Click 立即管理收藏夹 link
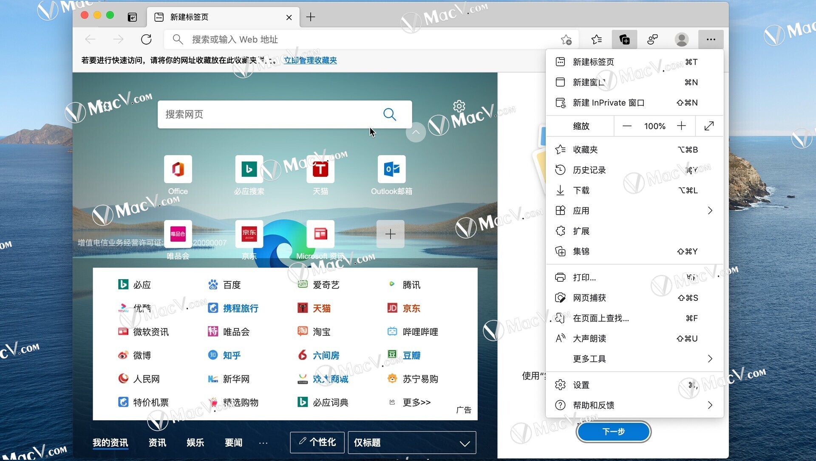 pyautogui.click(x=310, y=60)
